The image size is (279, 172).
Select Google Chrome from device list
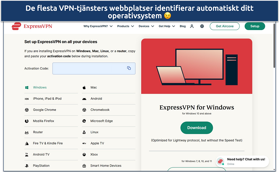44,110
